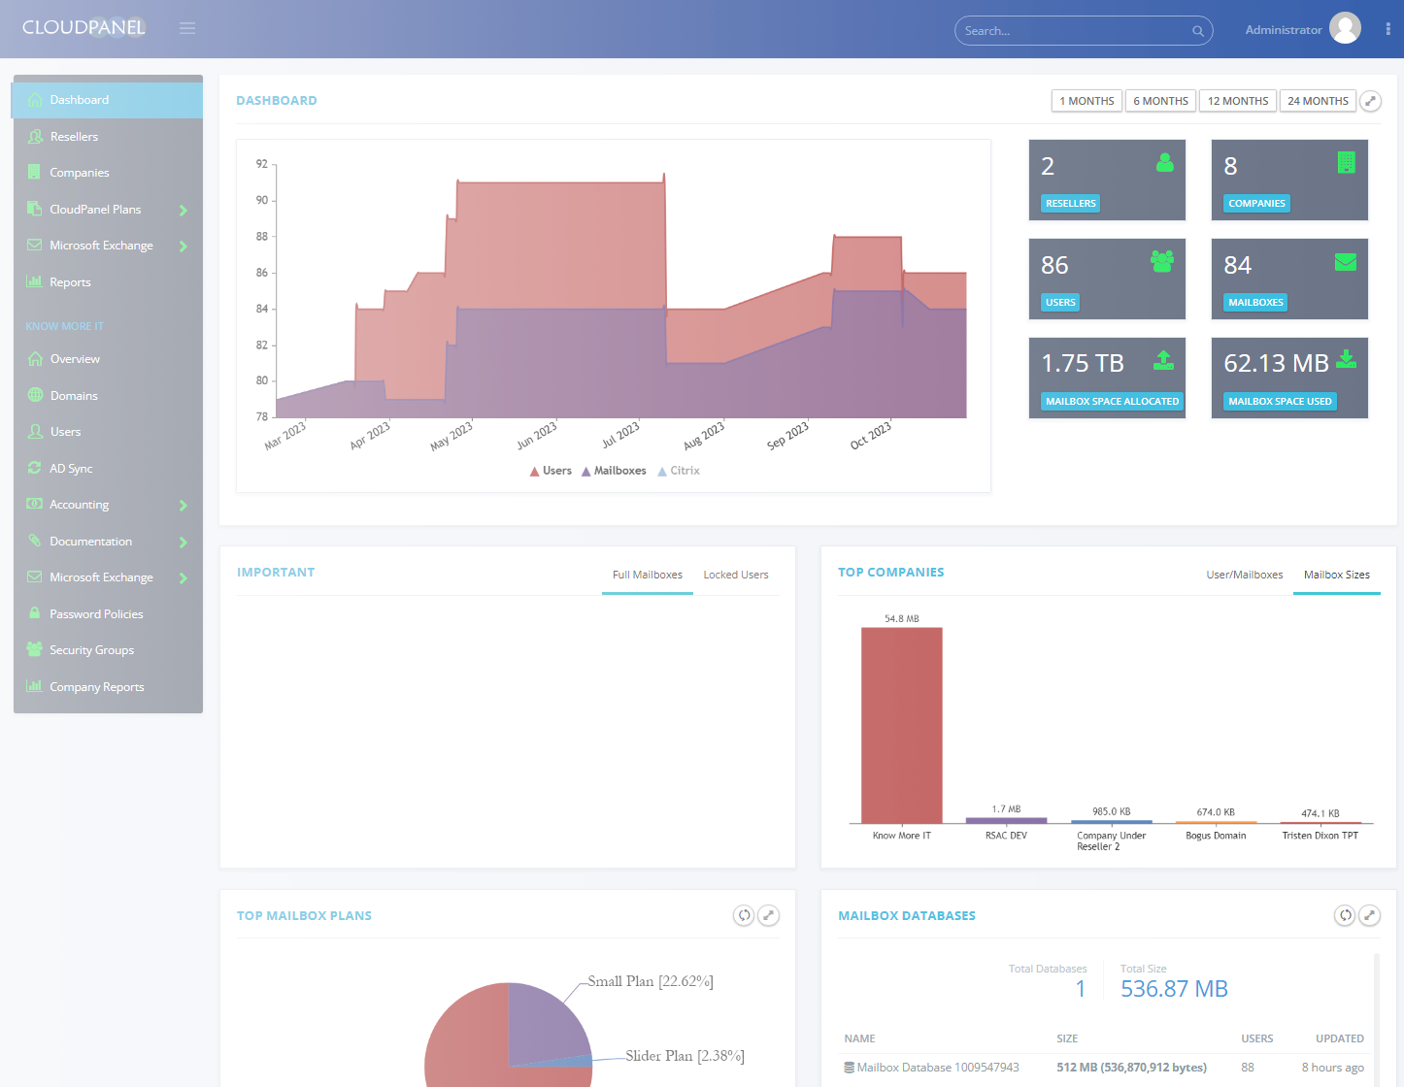The height and width of the screenshot is (1087, 1404).
Task: Click the Resellers person icon
Action: (x=35, y=136)
